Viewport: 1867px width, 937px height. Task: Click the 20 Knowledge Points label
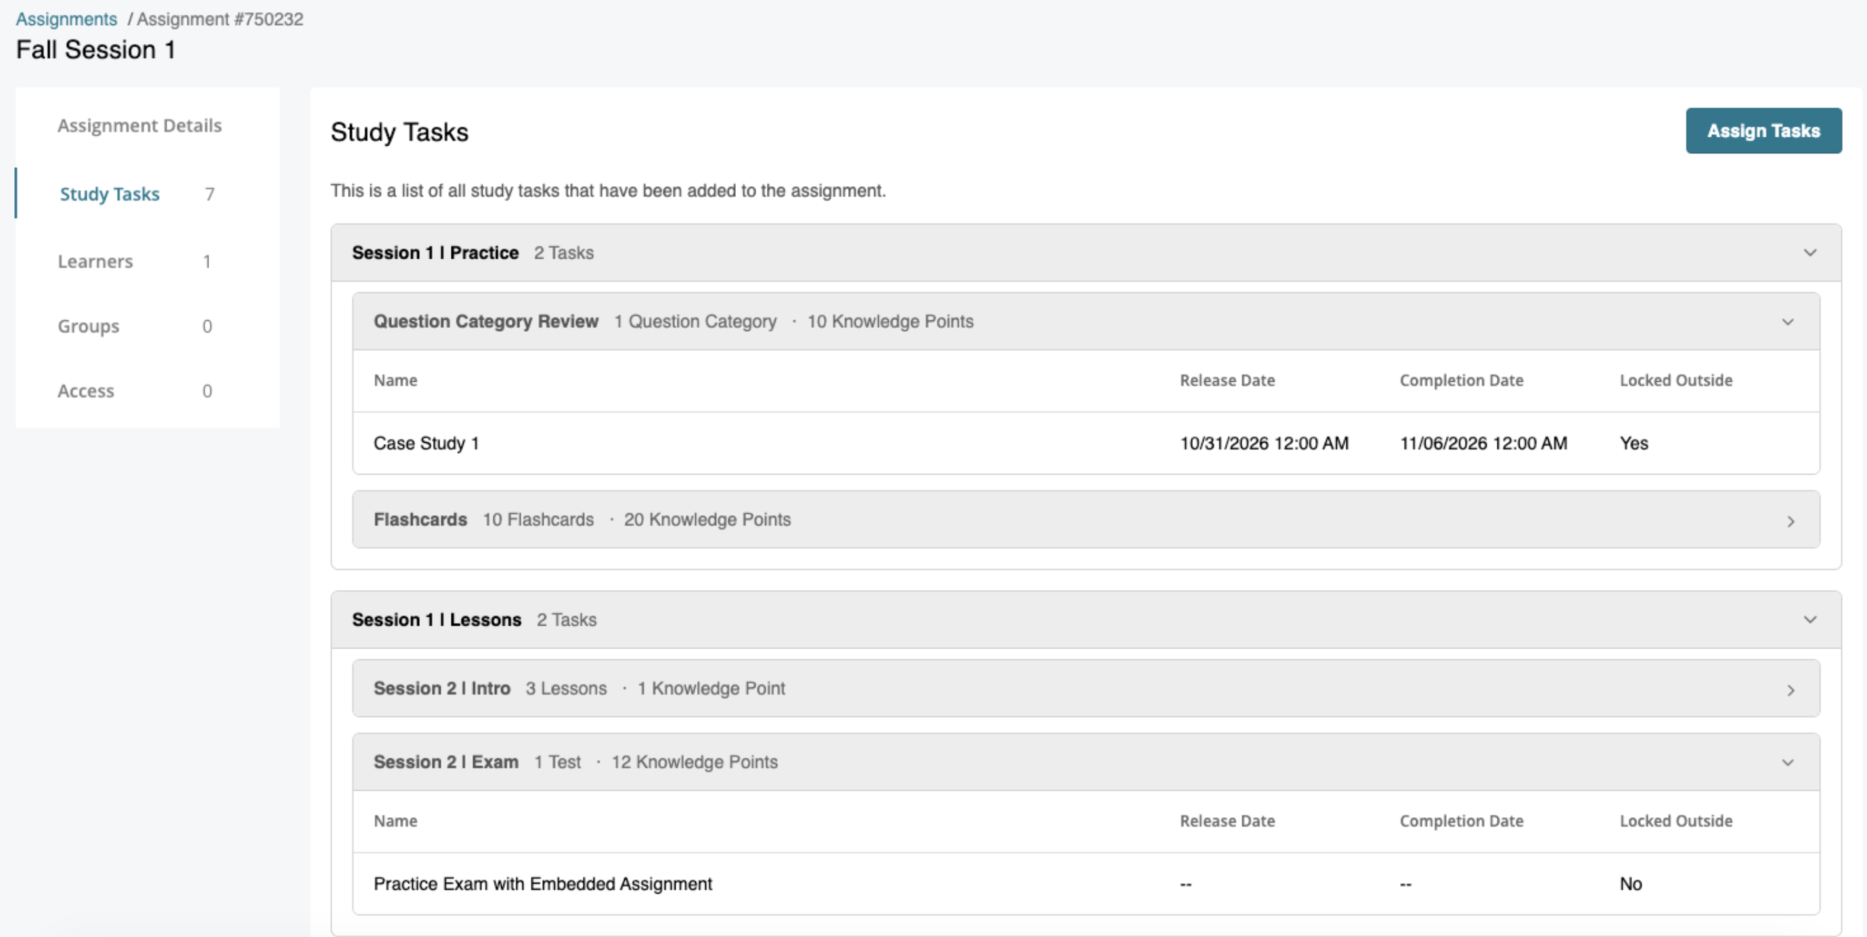pos(707,519)
